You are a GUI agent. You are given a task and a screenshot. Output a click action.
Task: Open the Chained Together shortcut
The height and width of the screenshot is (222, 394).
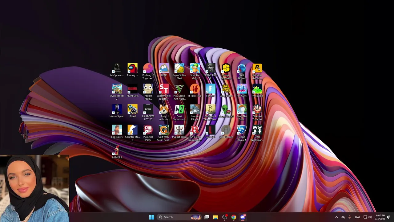[x=257, y=113]
